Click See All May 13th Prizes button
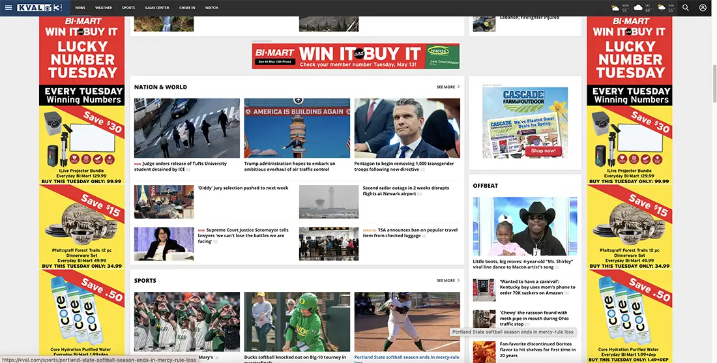Screen dimensions: 717x363 point(275,62)
